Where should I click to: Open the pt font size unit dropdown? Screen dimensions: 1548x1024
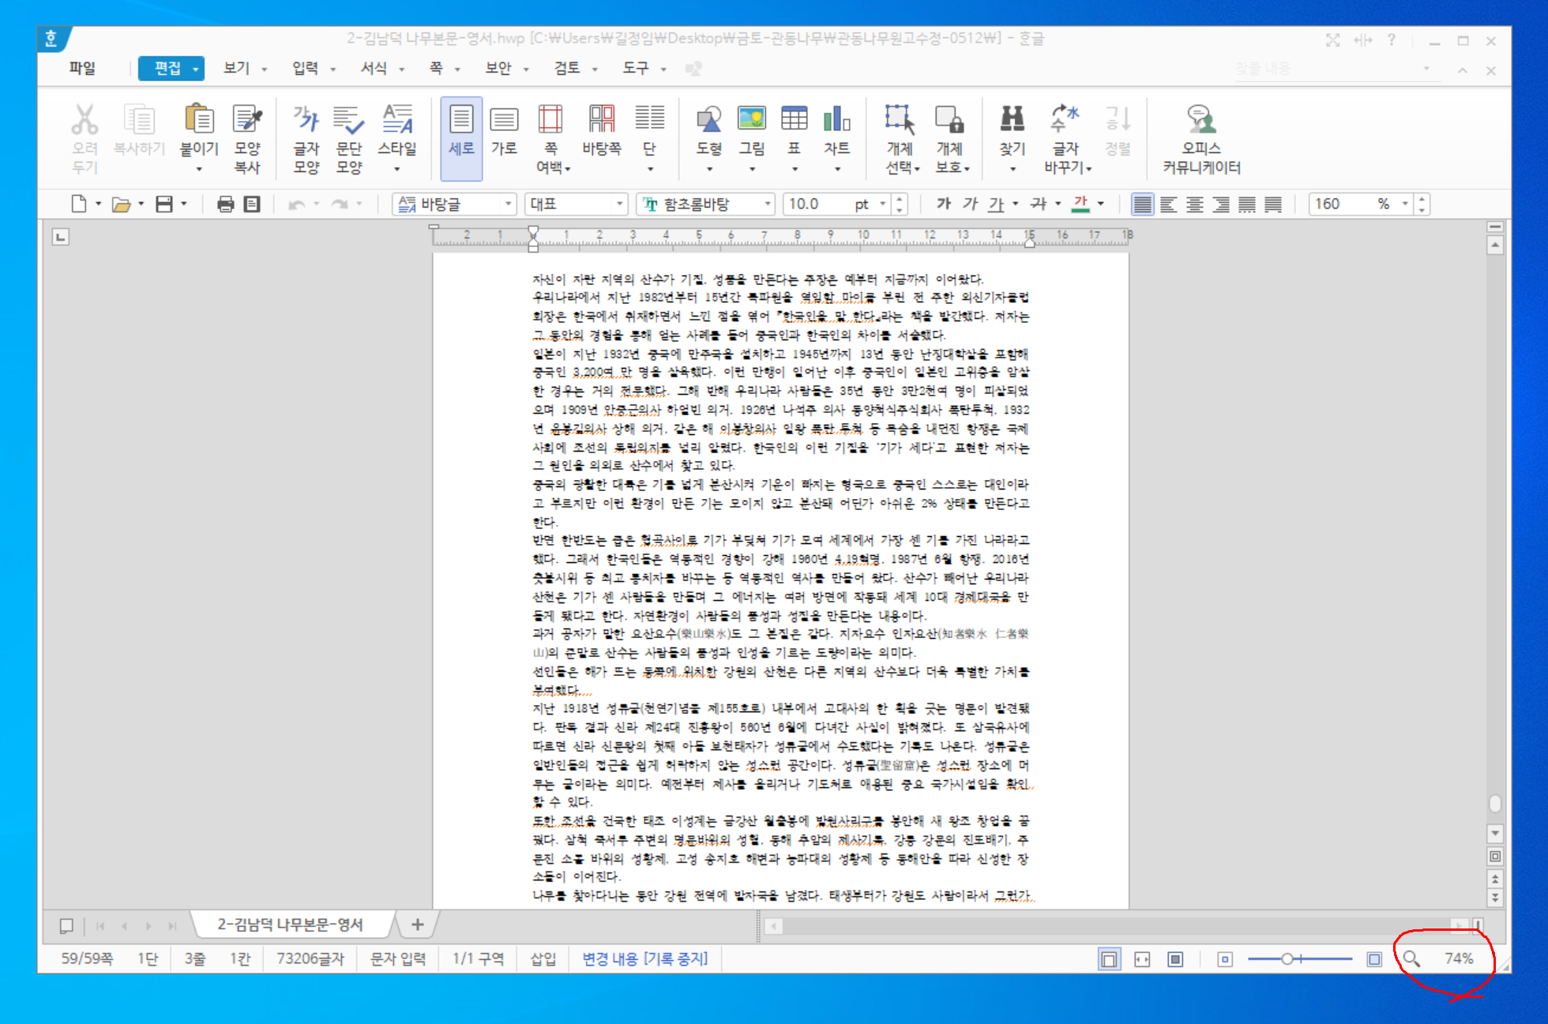pos(882,204)
